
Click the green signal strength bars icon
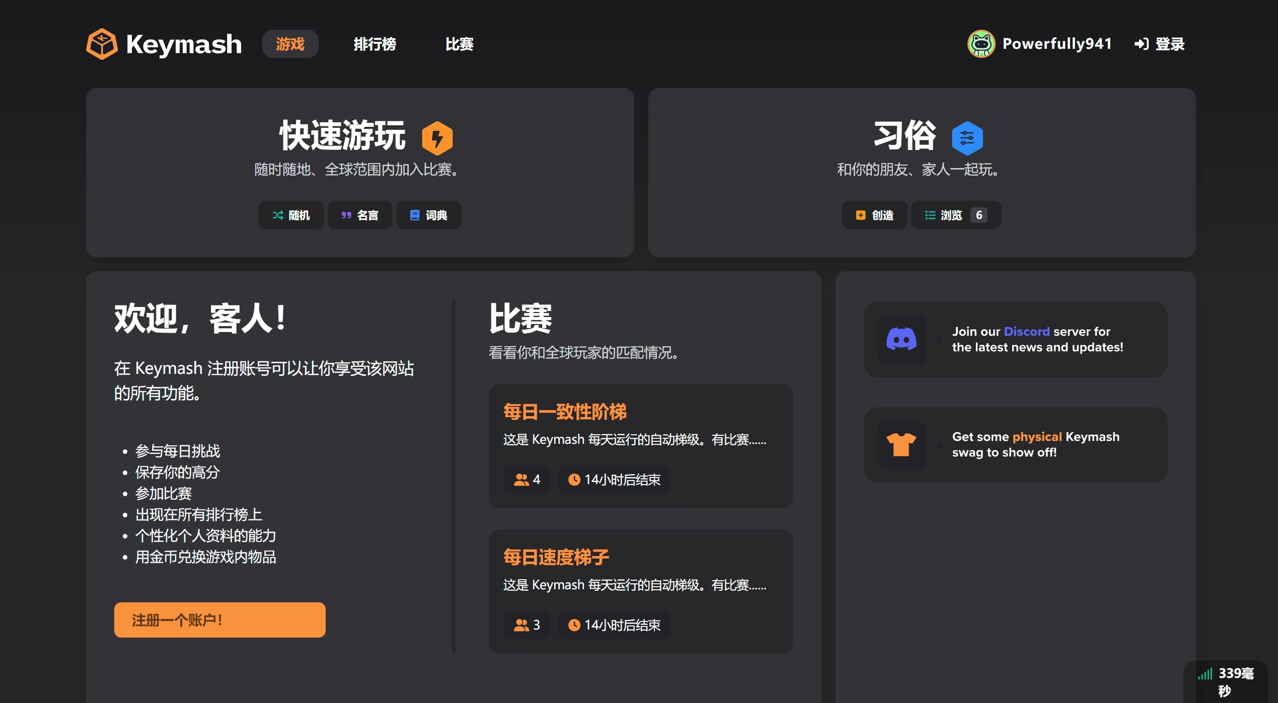1205,674
